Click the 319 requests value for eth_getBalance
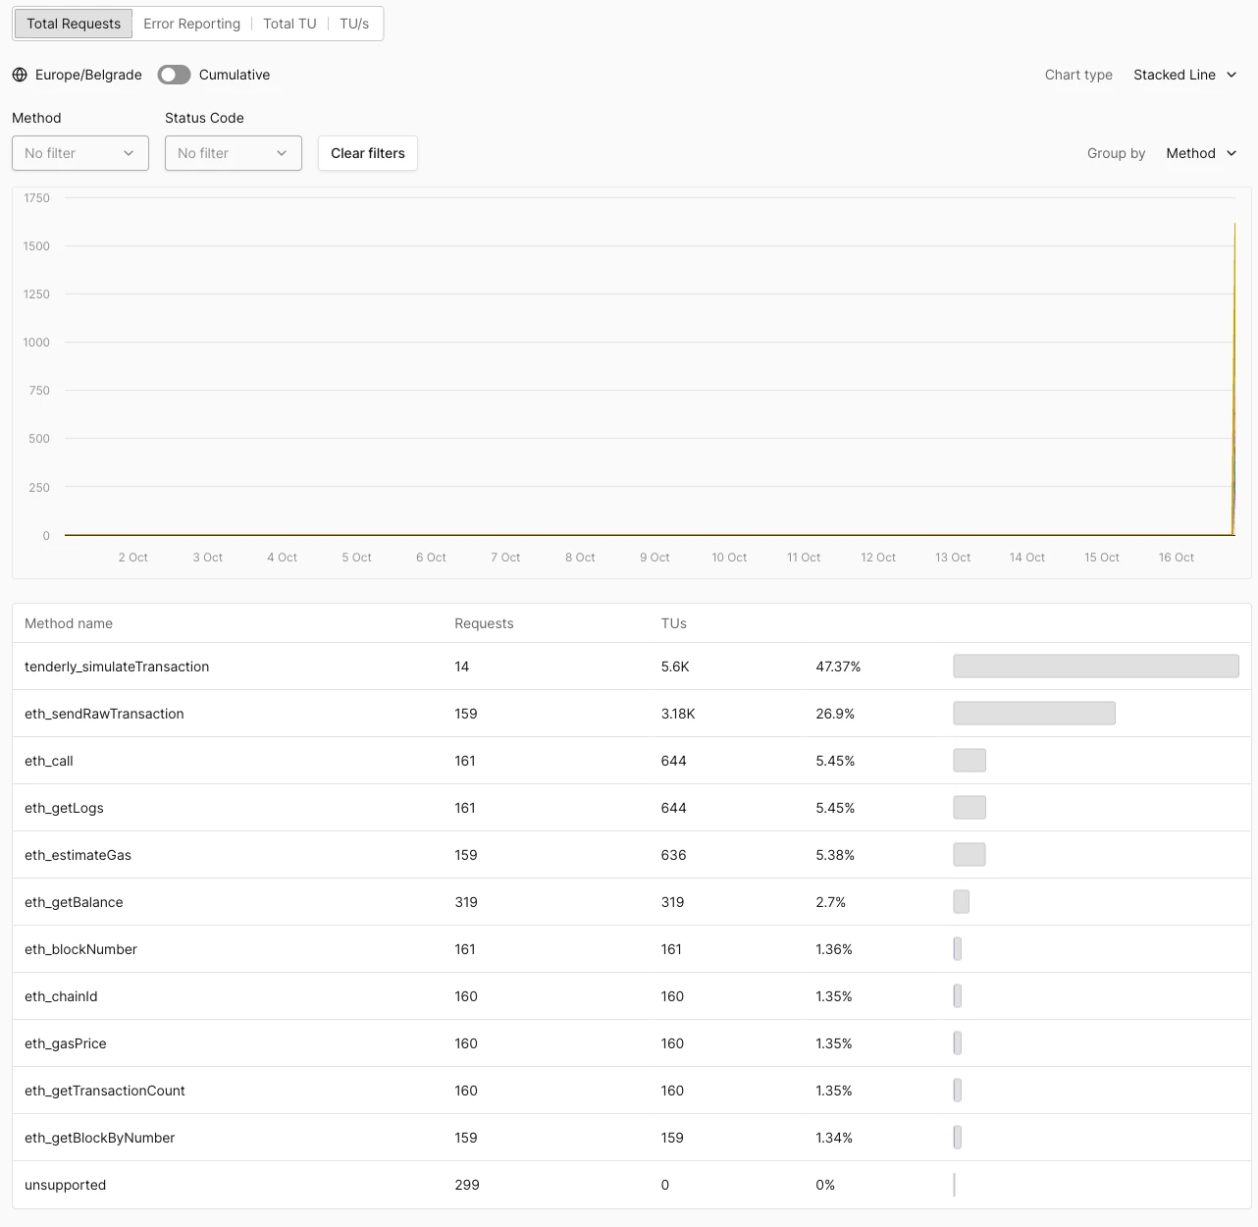 466,902
